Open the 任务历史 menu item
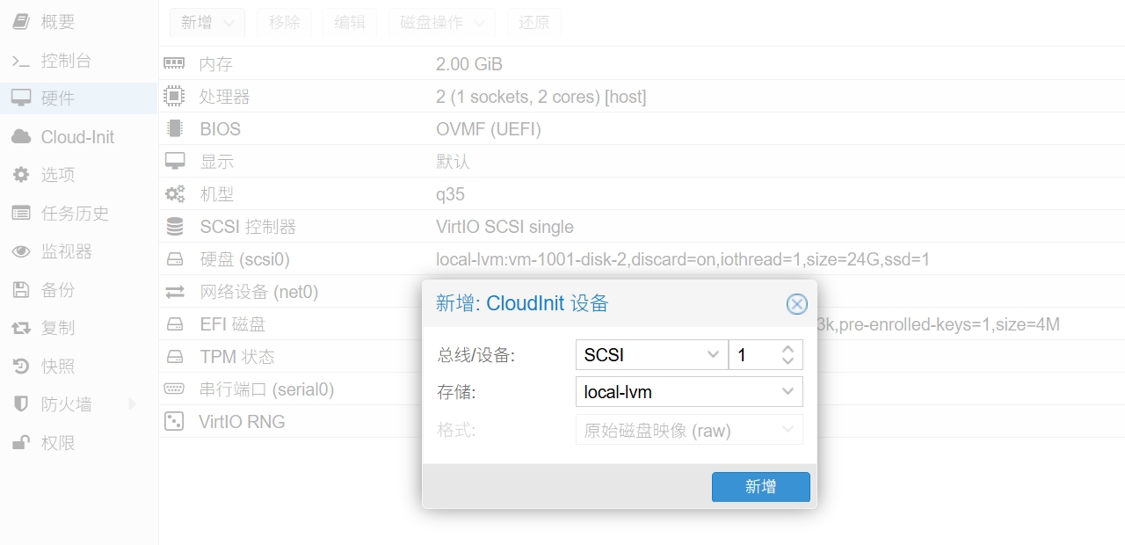The image size is (1125, 545). pyautogui.click(x=75, y=214)
